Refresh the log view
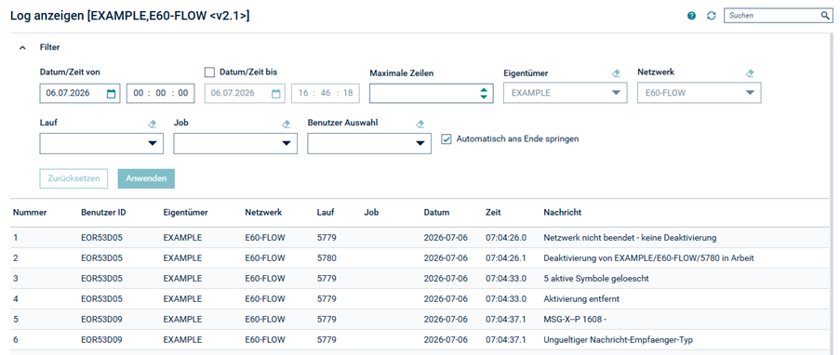The image size is (840, 355). [x=711, y=16]
